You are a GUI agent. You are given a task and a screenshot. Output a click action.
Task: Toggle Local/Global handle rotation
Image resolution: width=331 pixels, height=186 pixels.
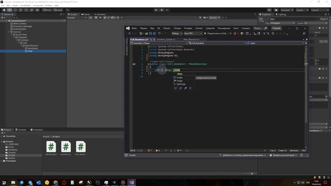point(58,10)
